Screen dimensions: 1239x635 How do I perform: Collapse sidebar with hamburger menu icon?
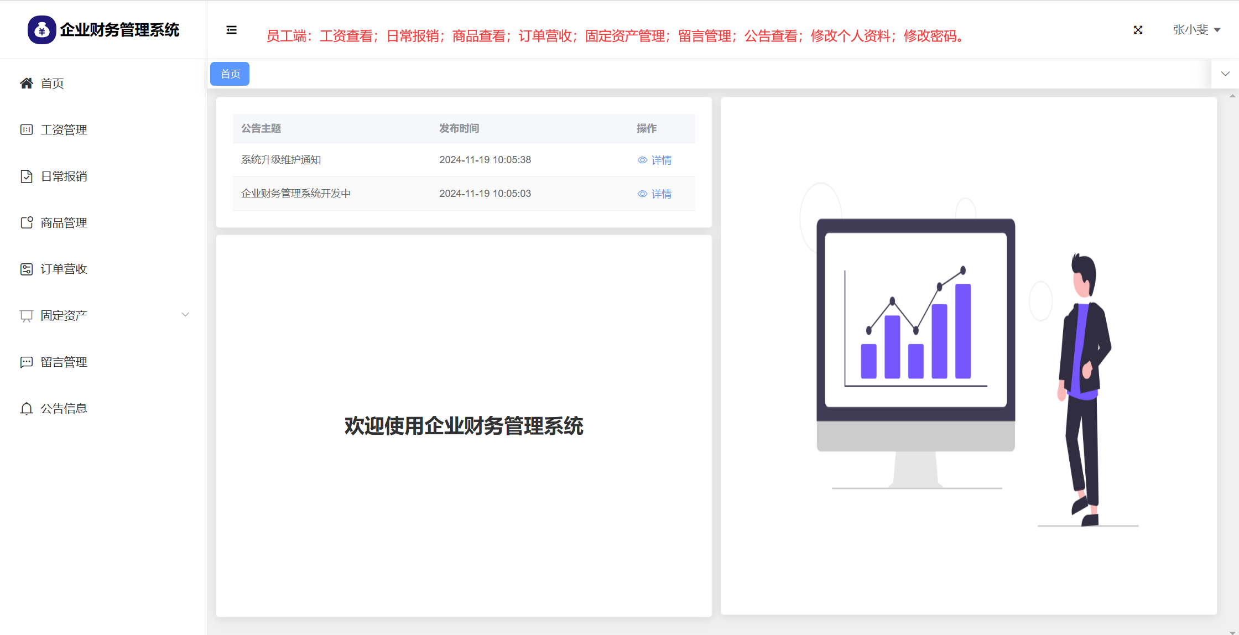click(231, 30)
